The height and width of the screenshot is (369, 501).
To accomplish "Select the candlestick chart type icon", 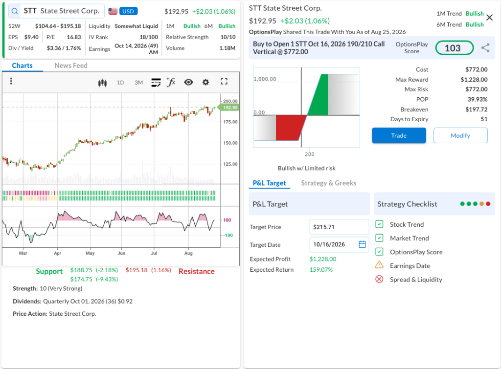I will (x=102, y=83).
